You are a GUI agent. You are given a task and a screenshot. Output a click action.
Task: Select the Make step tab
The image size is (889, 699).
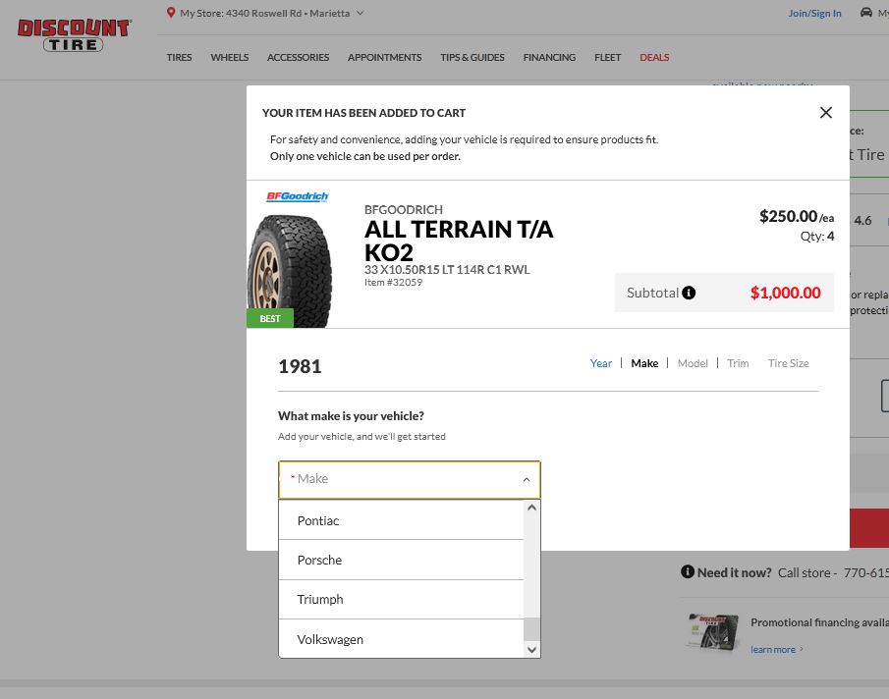coord(644,363)
